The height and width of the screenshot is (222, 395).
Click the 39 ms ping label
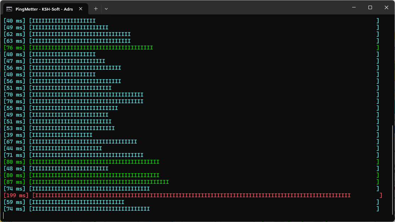point(15,135)
